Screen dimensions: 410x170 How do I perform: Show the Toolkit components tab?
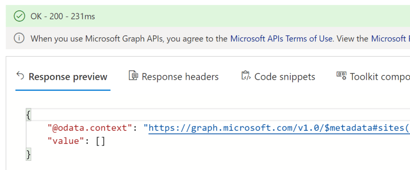pos(380,77)
